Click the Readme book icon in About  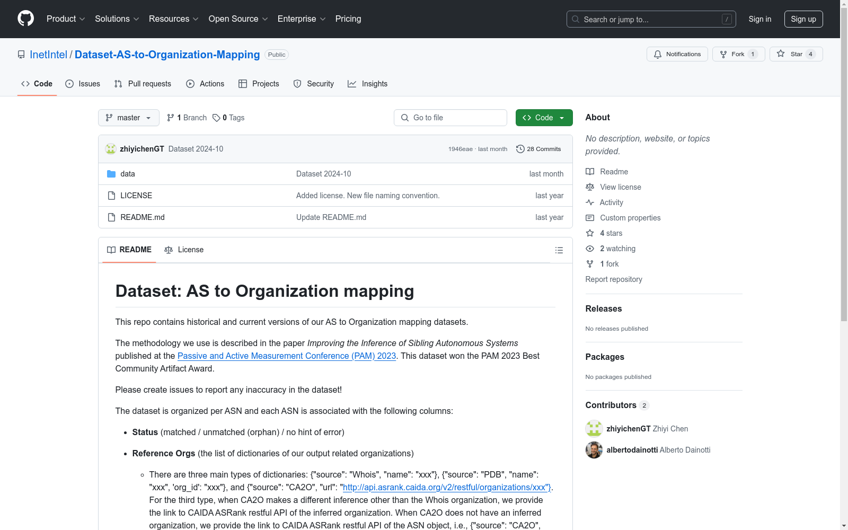[590, 172]
